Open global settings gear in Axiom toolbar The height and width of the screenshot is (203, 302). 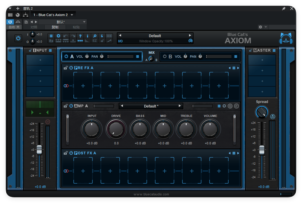[58, 36]
